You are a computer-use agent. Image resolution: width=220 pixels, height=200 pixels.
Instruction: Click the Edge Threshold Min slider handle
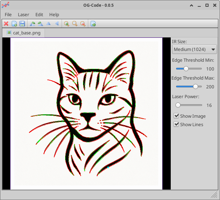click(x=186, y=69)
